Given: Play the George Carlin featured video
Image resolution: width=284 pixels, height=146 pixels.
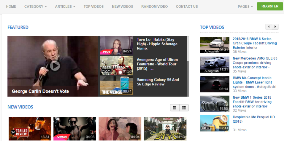Looking at the screenshot, I should [55, 66].
